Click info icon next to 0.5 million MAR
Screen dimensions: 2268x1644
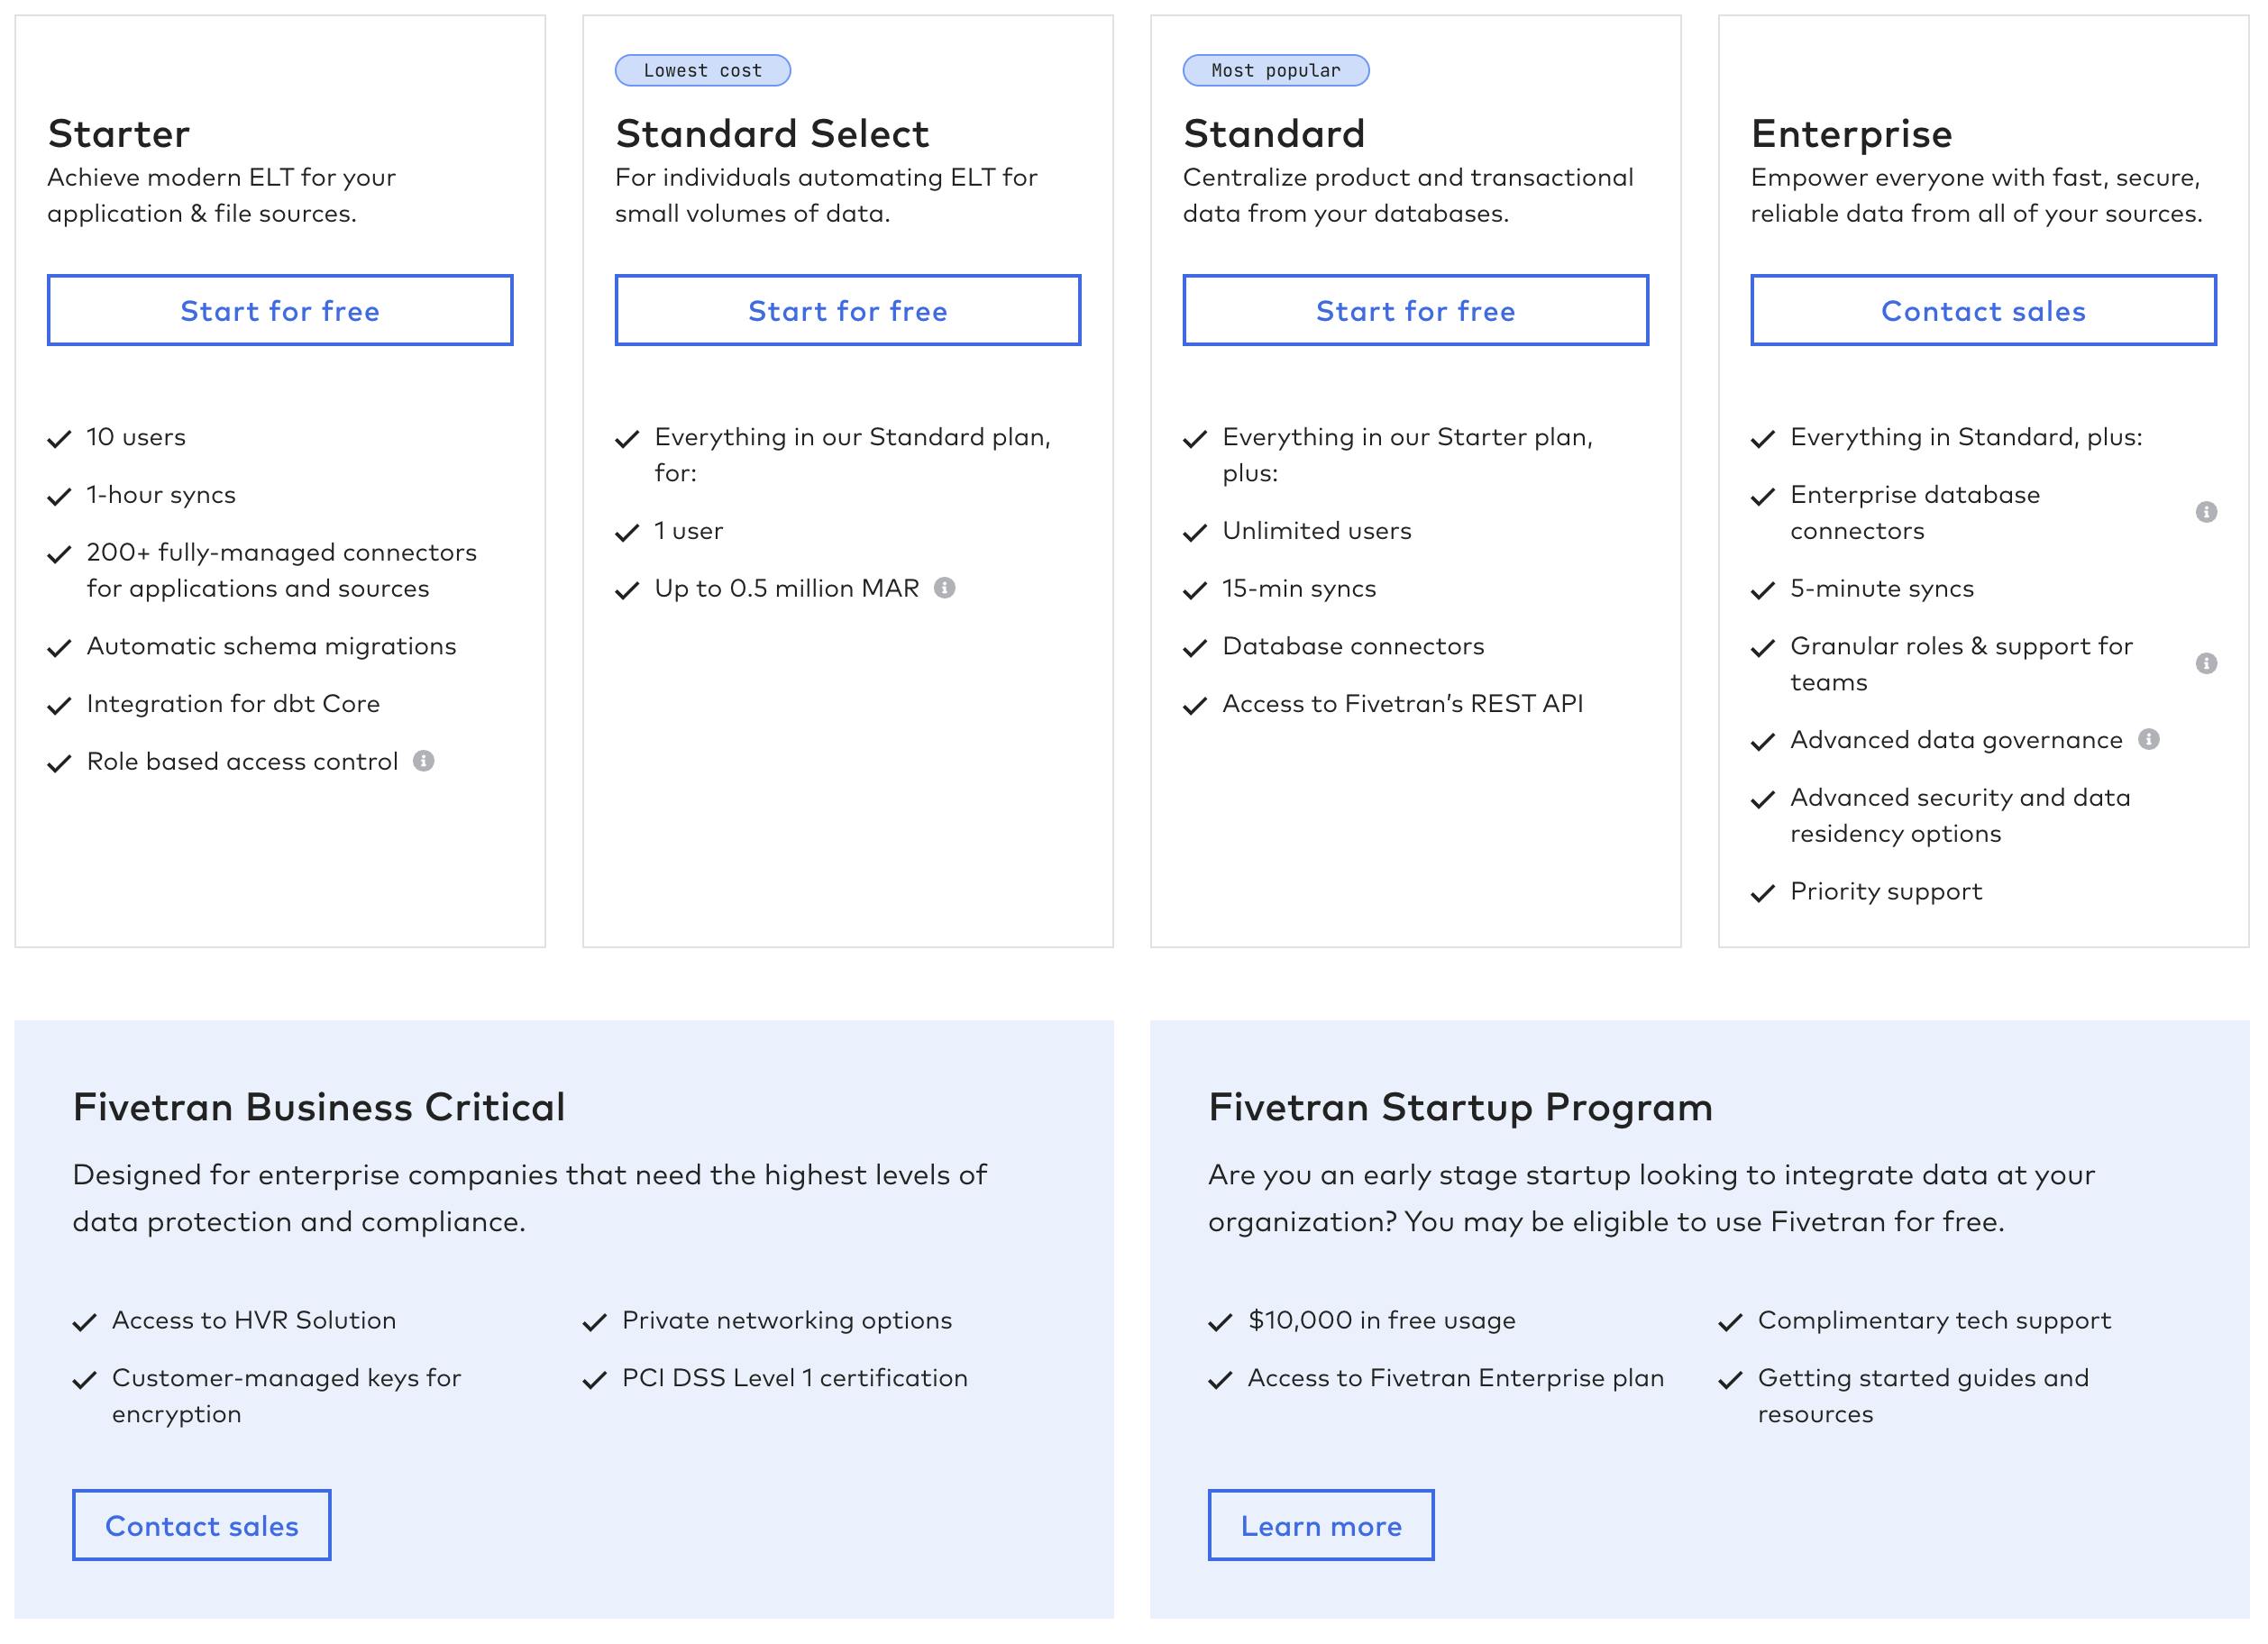point(944,588)
